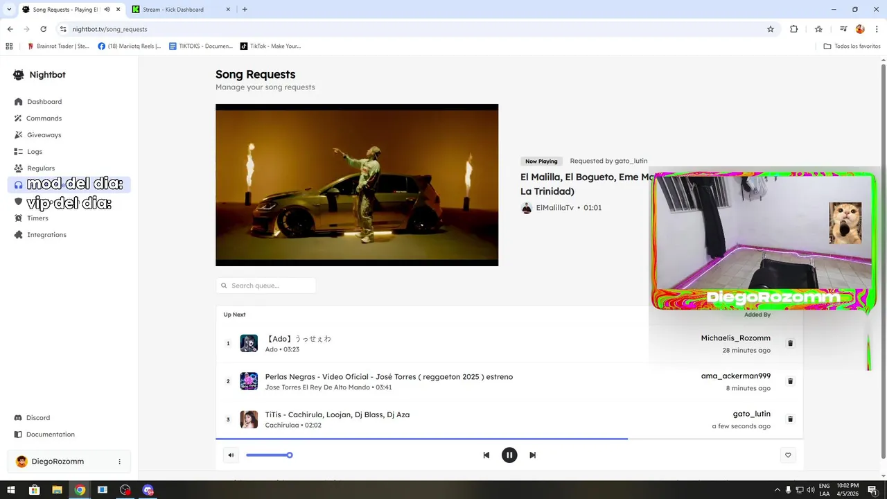The height and width of the screenshot is (499, 887).
Task: Skip to the next song
Action: 532,455
